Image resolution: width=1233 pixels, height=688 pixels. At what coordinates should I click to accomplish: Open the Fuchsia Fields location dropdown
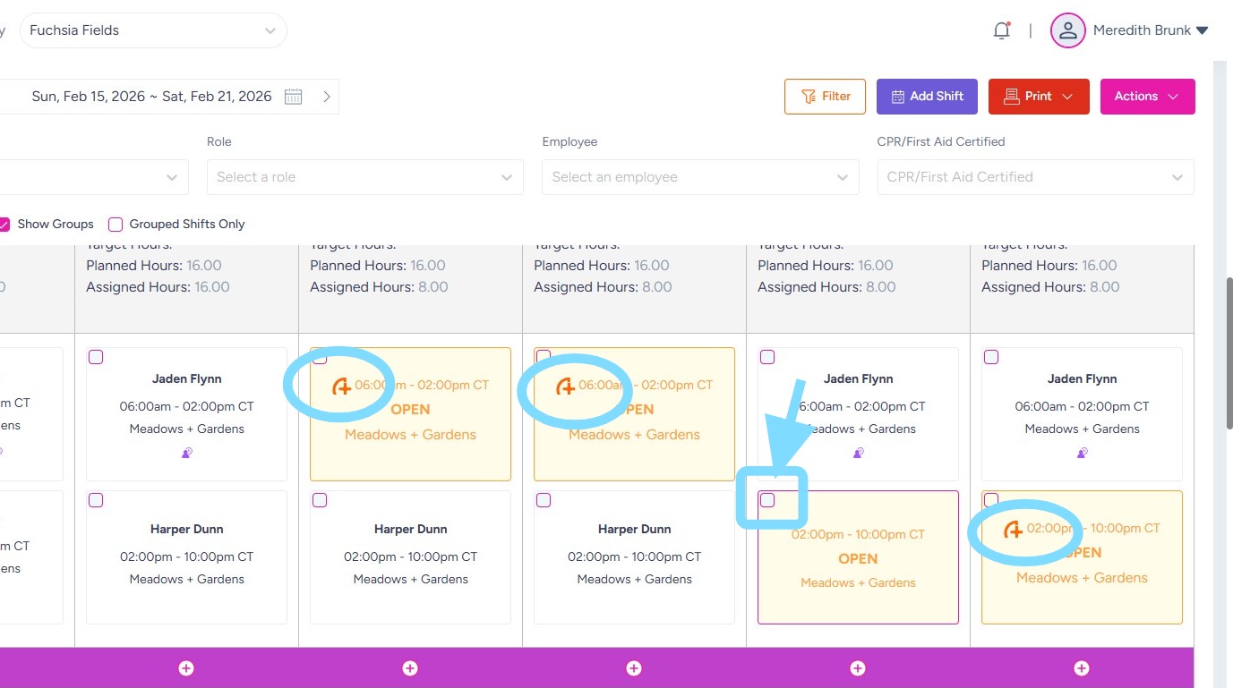click(152, 30)
